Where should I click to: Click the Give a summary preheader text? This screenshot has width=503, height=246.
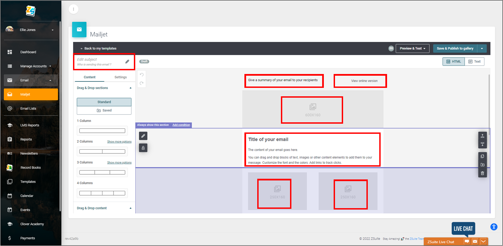click(x=283, y=80)
